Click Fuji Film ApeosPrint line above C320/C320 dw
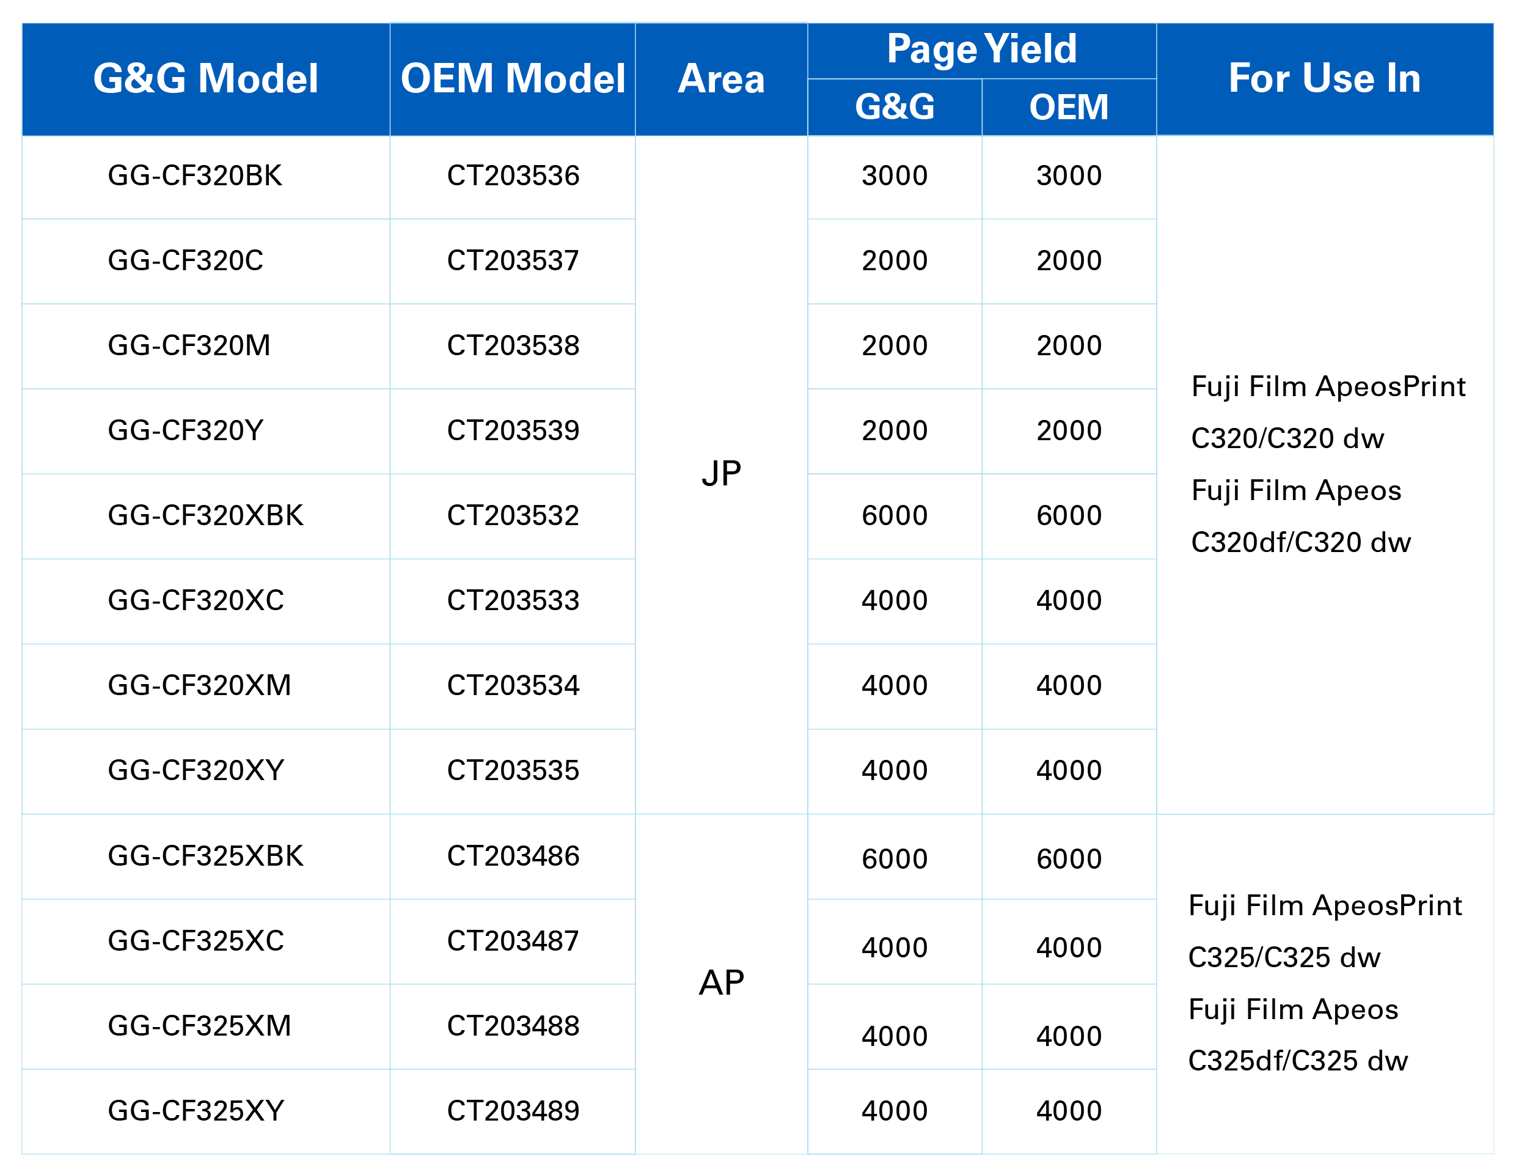The width and height of the screenshot is (1516, 1175). point(1328,386)
